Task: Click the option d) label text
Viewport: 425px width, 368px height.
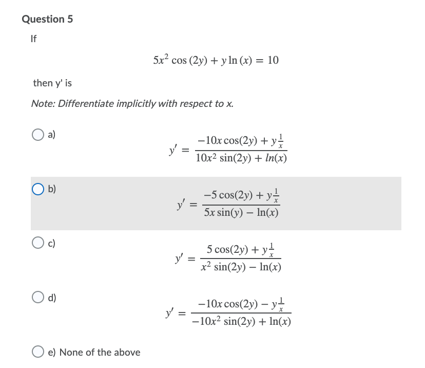Action: (x=50, y=297)
